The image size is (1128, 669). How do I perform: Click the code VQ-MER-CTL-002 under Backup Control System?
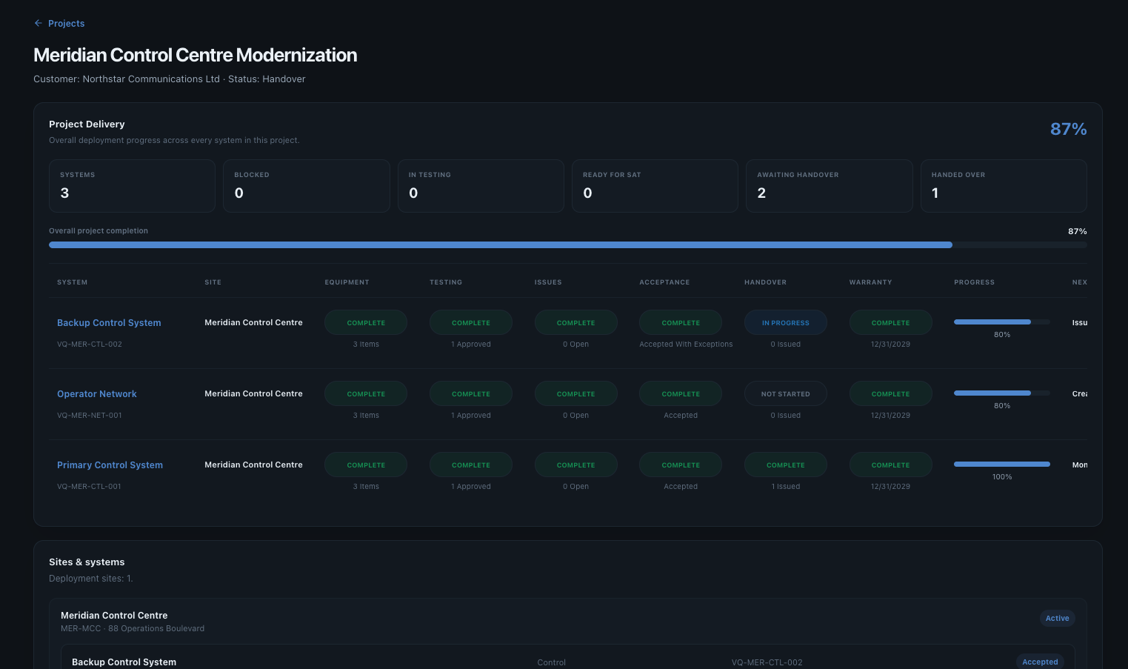(90, 345)
